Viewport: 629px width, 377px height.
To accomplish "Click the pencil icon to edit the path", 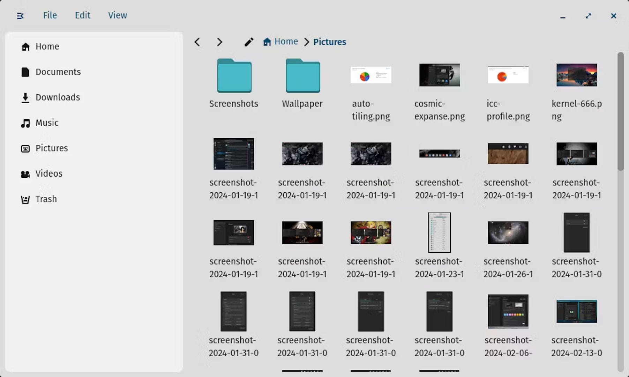I will click(248, 42).
